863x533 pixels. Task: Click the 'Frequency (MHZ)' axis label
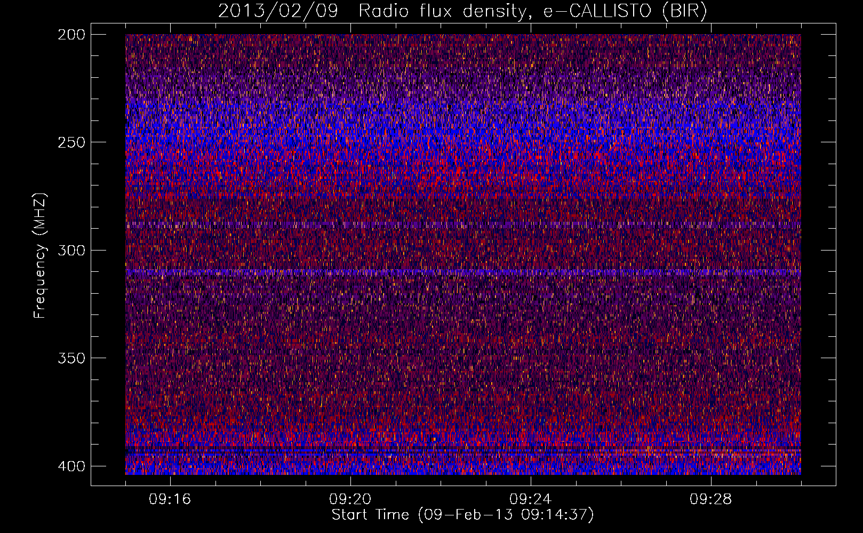(x=40, y=255)
